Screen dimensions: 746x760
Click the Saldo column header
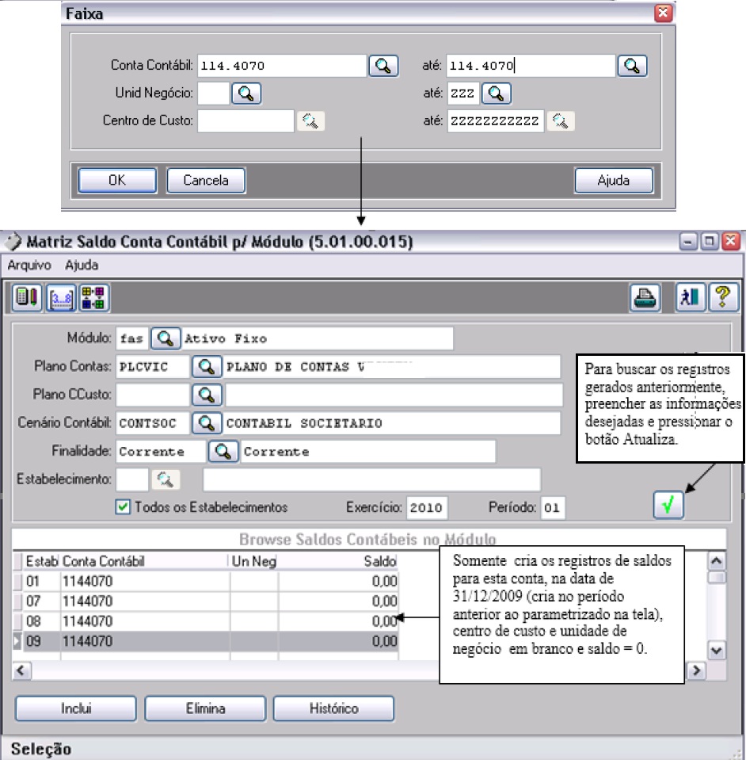pyautogui.click(x=337, y=561)
